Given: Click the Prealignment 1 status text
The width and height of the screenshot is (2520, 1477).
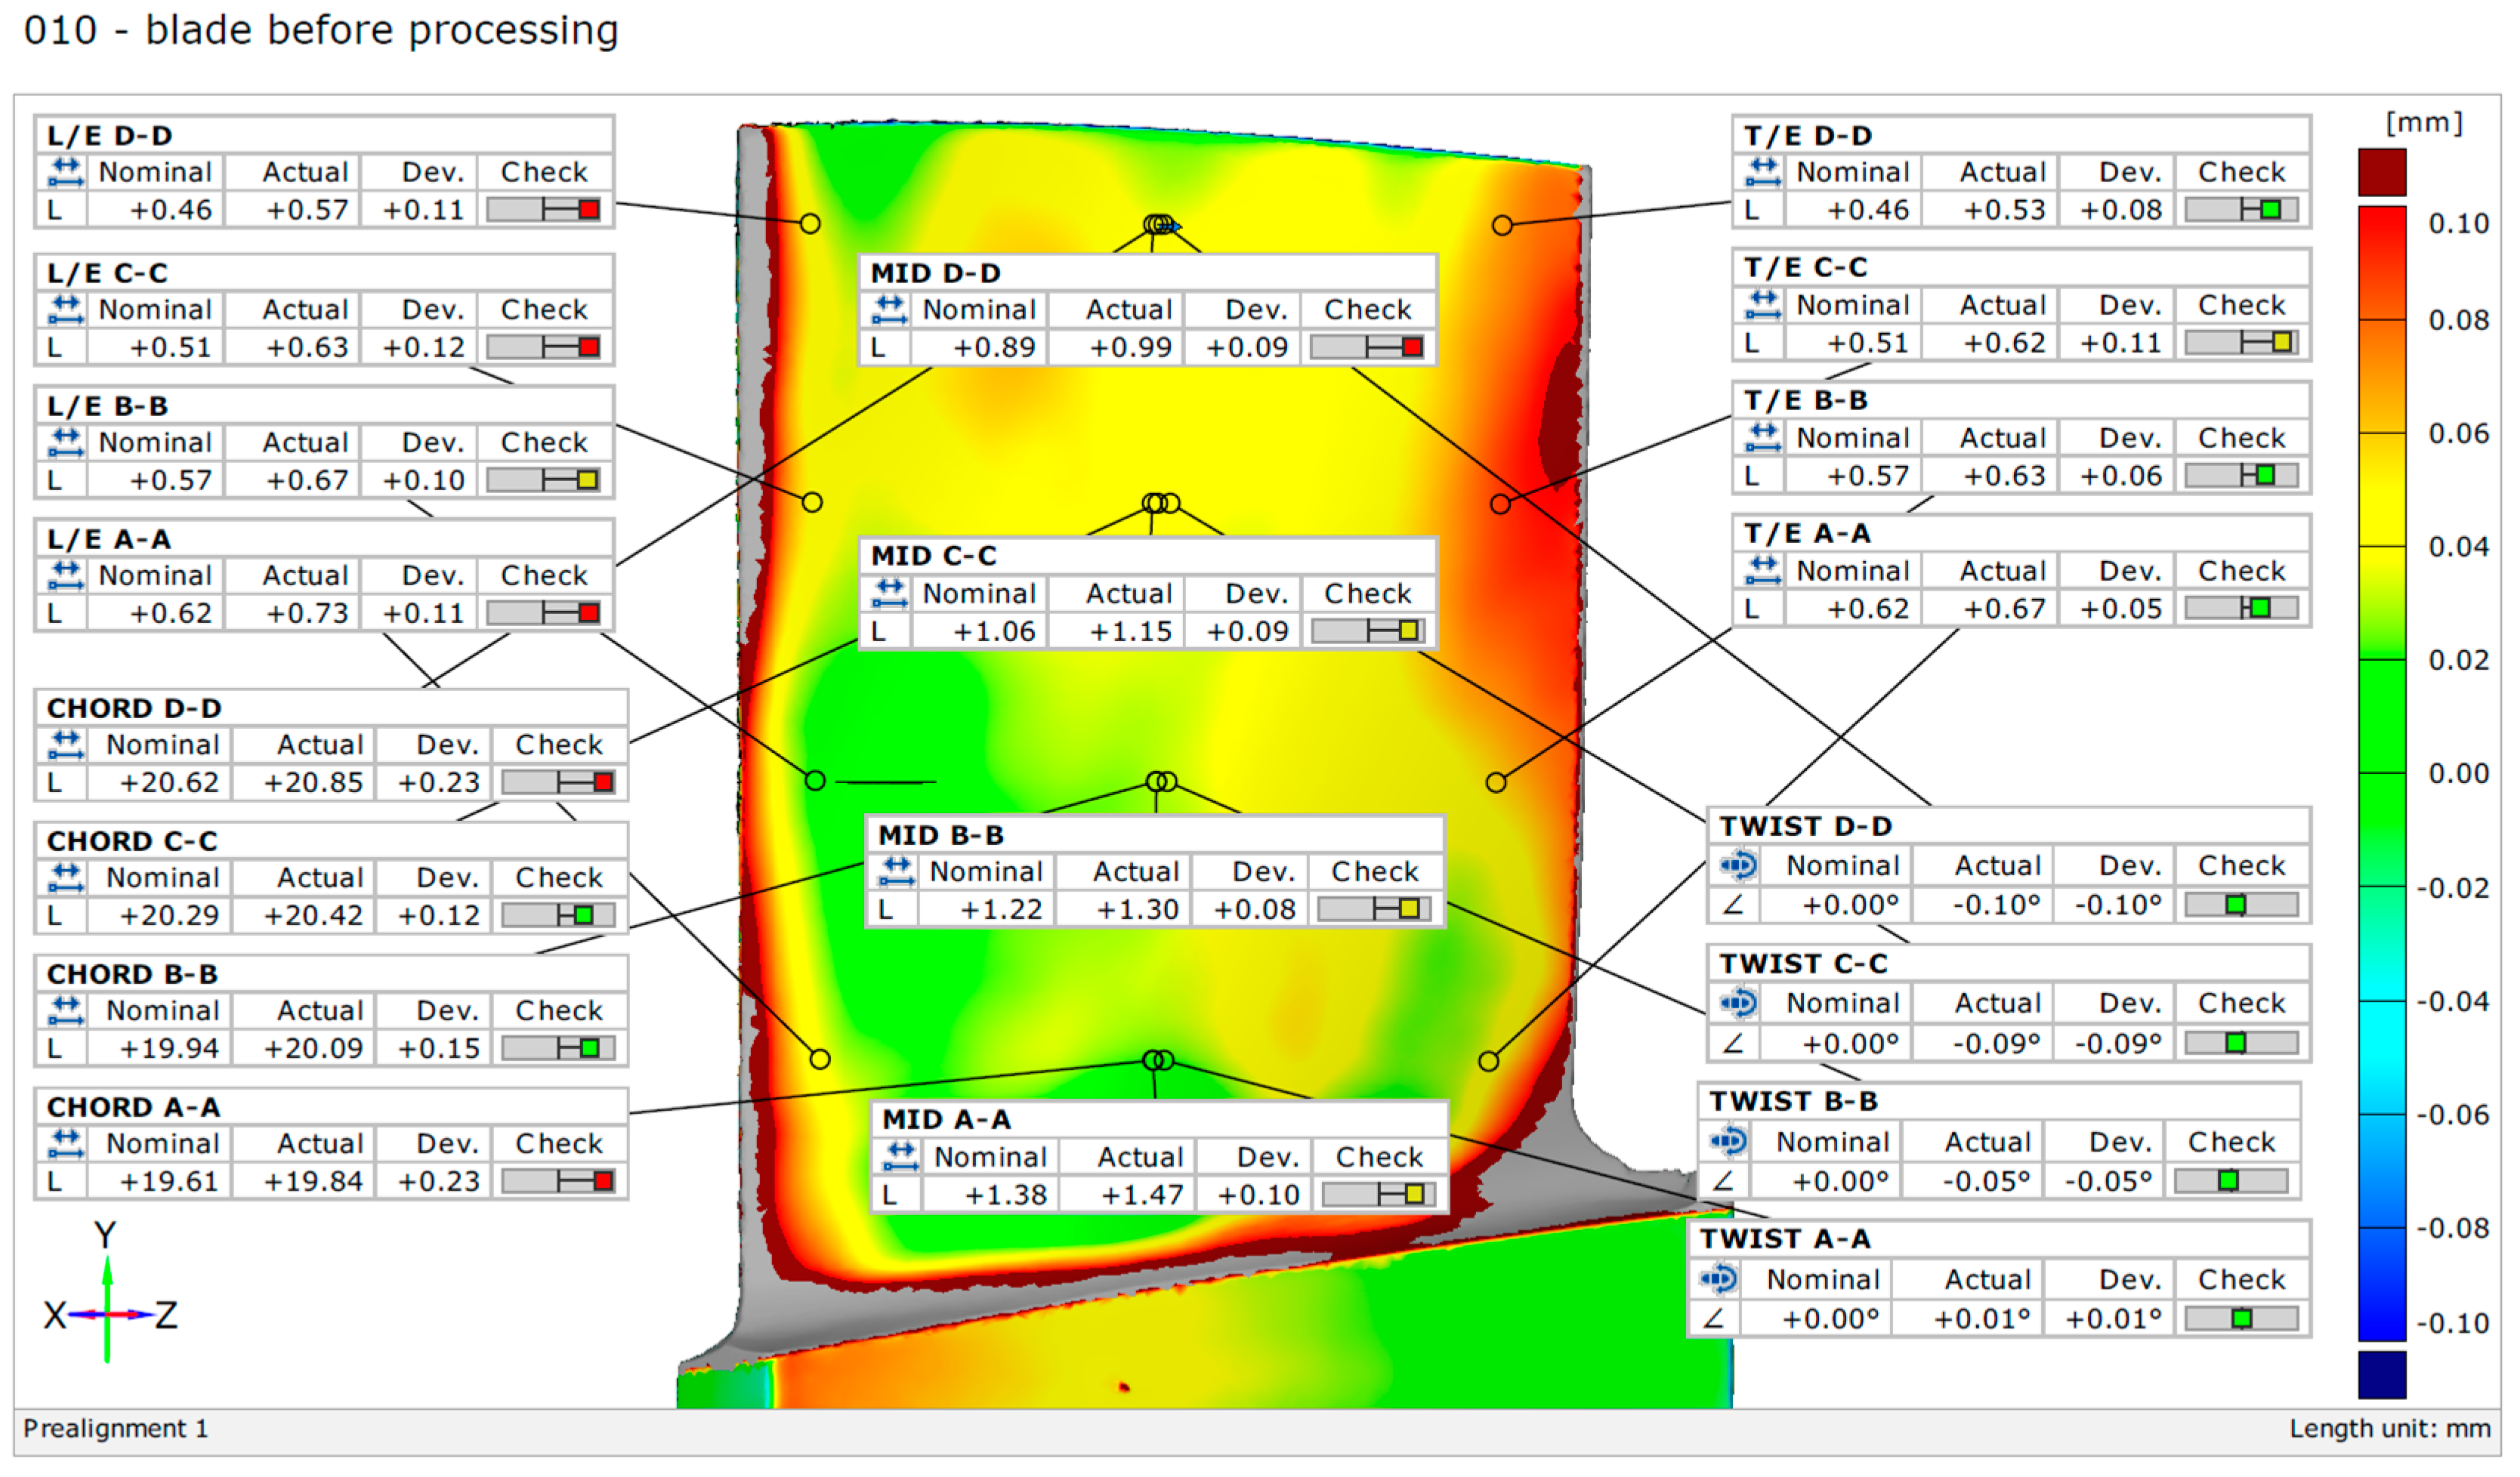Looking at the screenshot, I should [116, 1429].
